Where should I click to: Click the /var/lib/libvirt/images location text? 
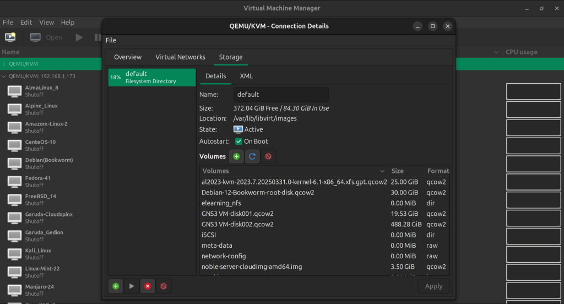[265, 118]
